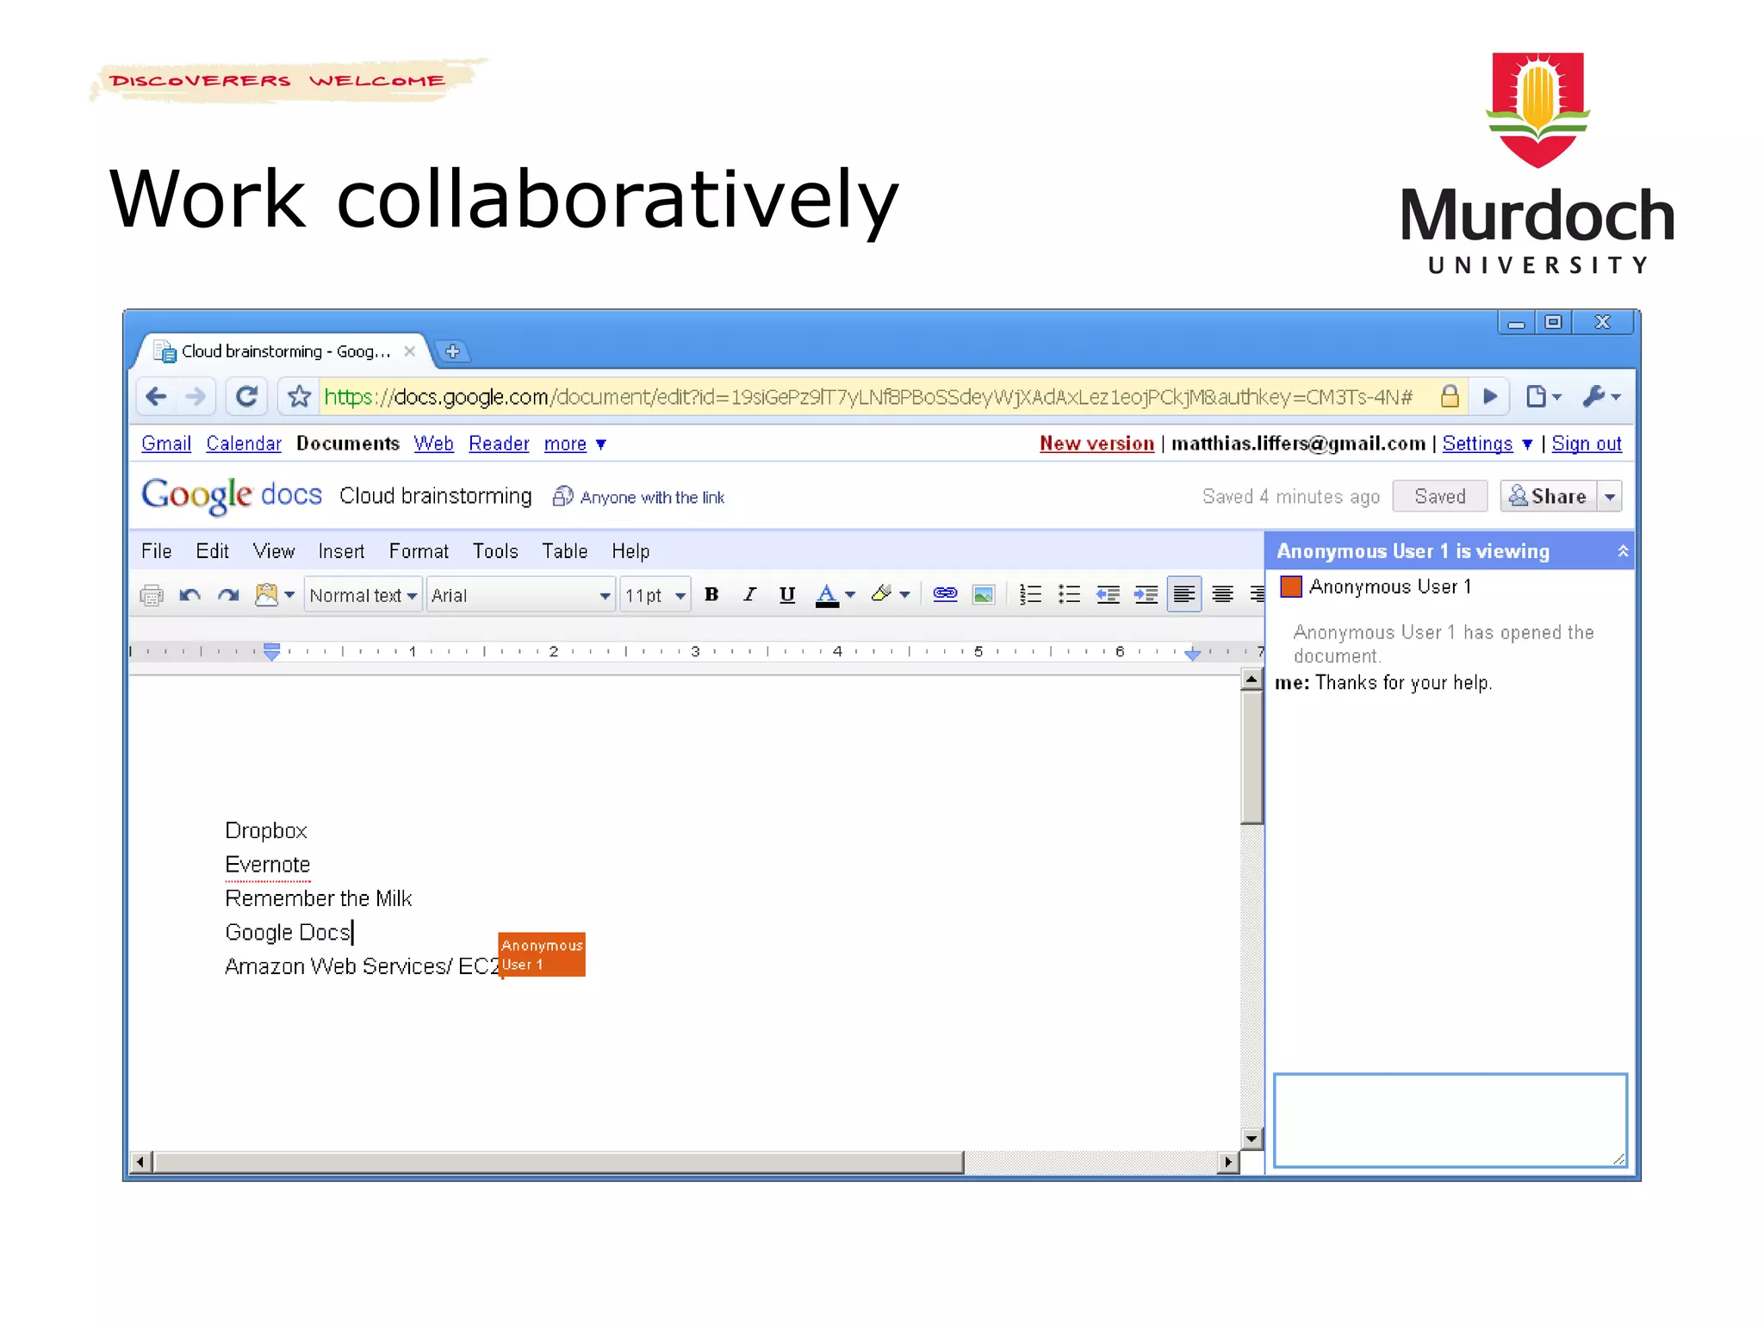The width and height of the screenshot is (1764, 1323).
Task: Select left align
Action: click(1184, 594)
